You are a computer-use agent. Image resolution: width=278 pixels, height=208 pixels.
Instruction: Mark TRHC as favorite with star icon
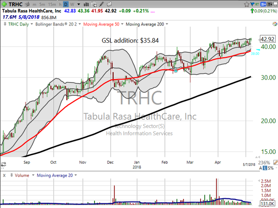click(246, 4)
